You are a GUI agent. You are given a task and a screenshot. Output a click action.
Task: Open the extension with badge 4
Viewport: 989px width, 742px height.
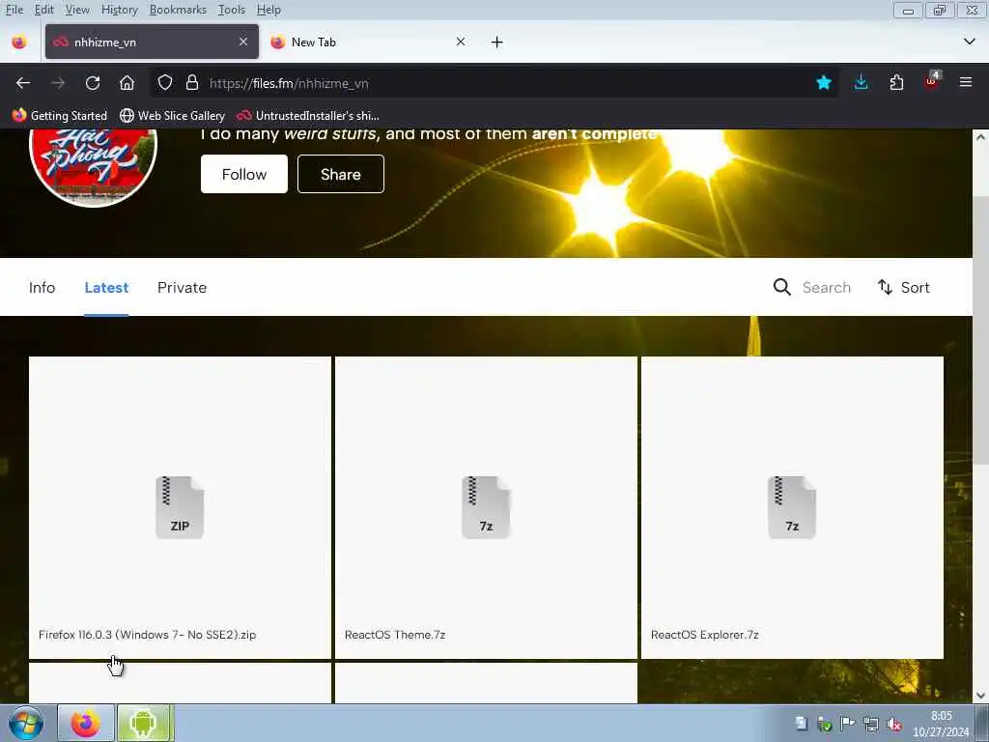(932, 81)
